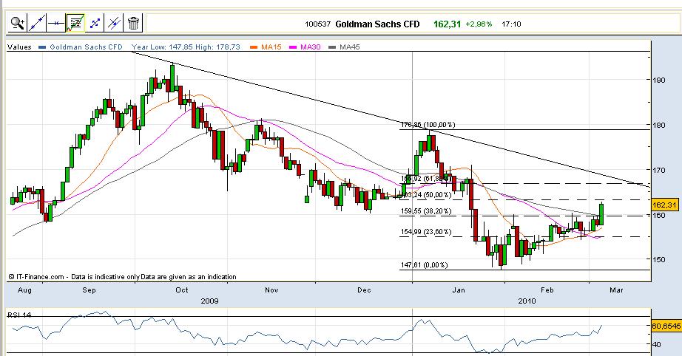Click the 2010 year label
Viewport: 682px width, 356px height.
[x=527, y=301]
